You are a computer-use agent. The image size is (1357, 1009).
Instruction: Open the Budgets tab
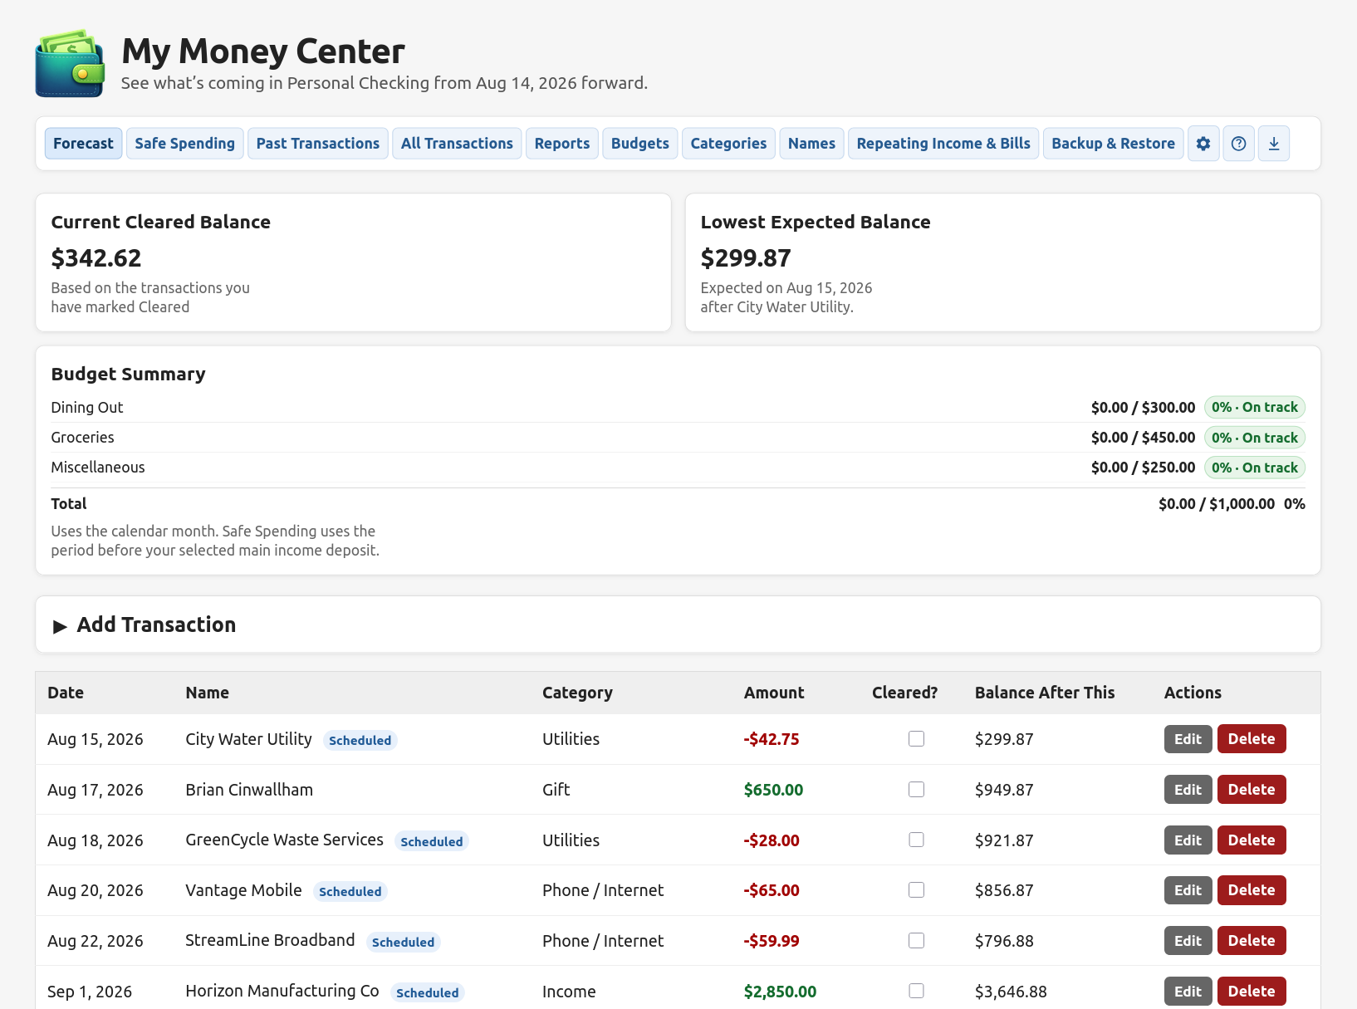[640, 144]
